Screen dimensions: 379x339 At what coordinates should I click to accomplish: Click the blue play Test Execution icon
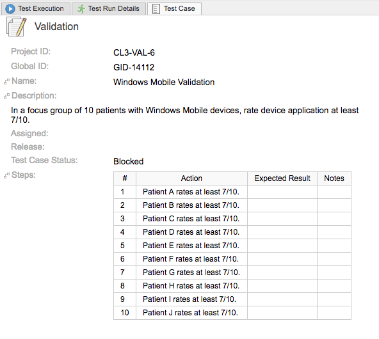point(10,9)
